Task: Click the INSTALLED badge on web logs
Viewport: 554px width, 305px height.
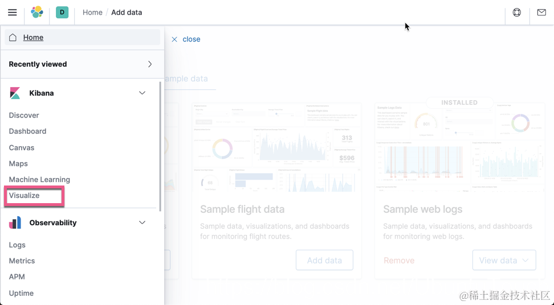Action: tap(459, 102)
